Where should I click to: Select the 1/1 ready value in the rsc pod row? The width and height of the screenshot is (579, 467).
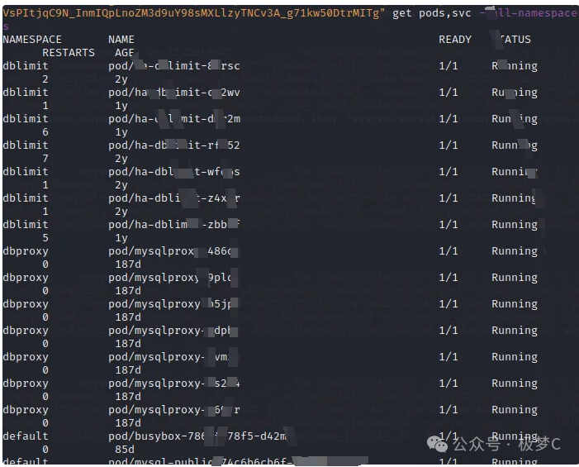448,66
